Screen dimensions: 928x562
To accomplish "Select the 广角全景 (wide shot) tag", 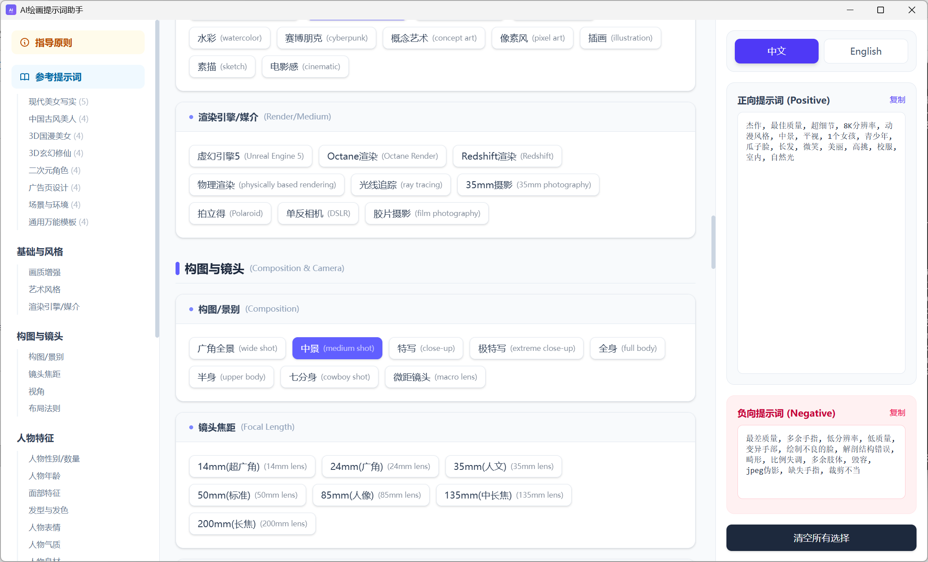I will click(x=237, y=348).
